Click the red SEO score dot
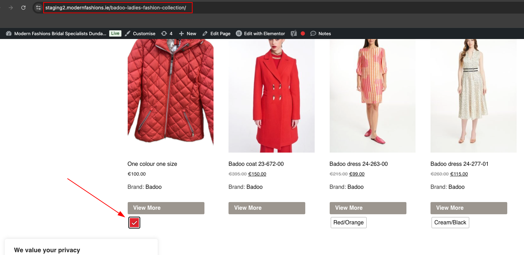This screenshot has width=524, height=255. click(303, 33)
